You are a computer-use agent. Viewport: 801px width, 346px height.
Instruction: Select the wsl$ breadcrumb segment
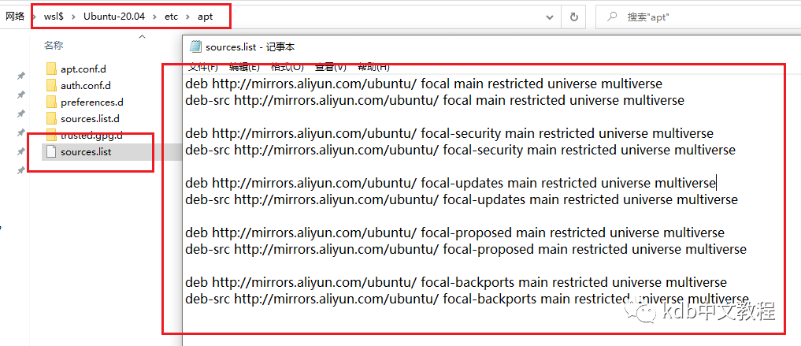[53, 17]
